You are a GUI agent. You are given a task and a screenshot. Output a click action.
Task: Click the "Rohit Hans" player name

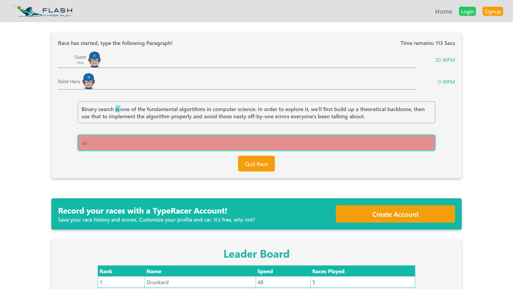coord(69,82)
